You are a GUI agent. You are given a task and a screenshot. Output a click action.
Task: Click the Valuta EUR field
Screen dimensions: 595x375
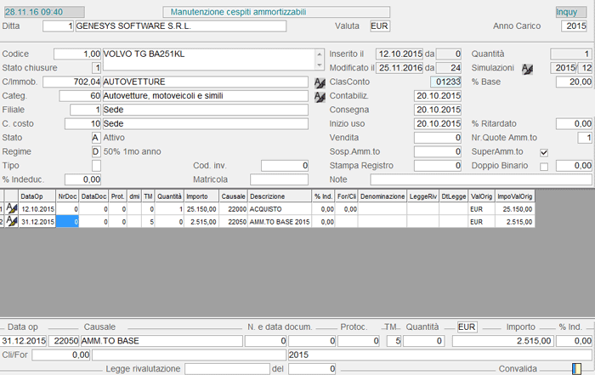click(x=380, y=26)
